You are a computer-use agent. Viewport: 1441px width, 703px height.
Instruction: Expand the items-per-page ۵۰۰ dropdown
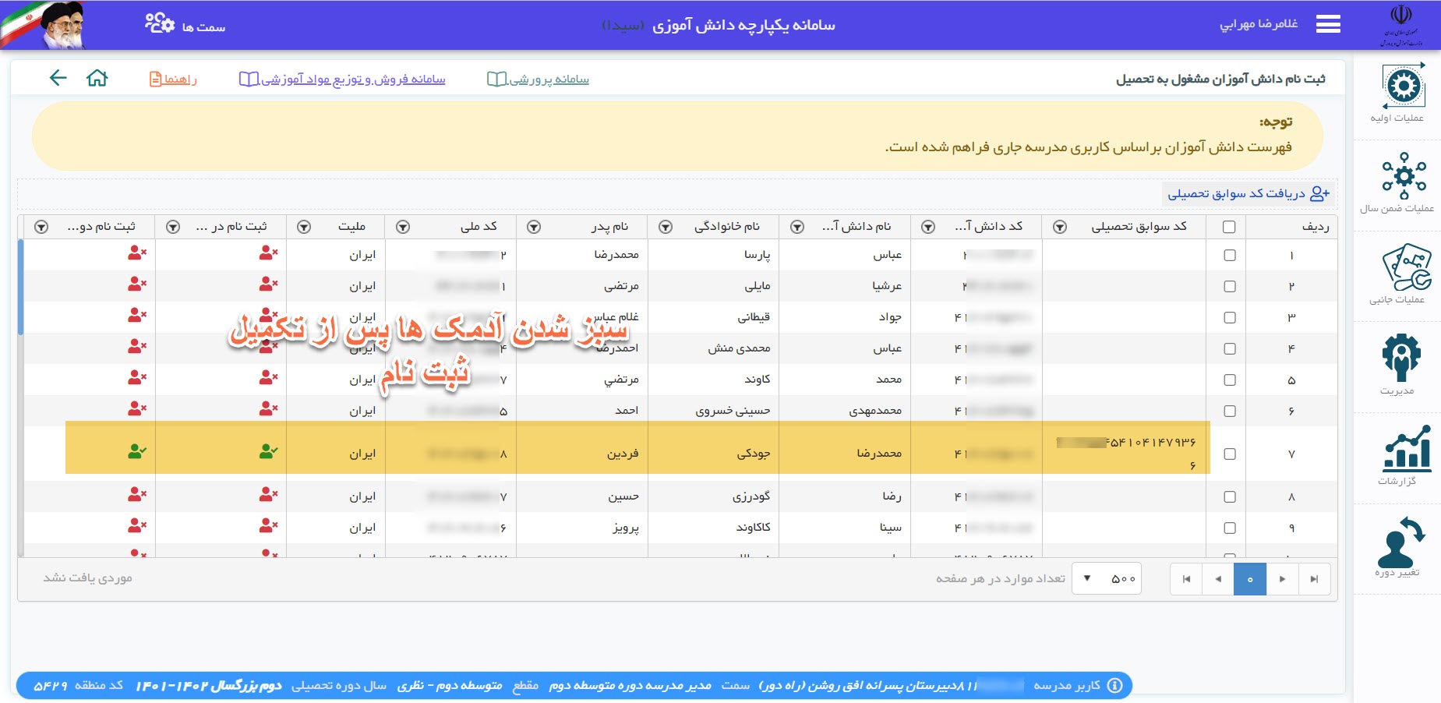click(1106, 579)
